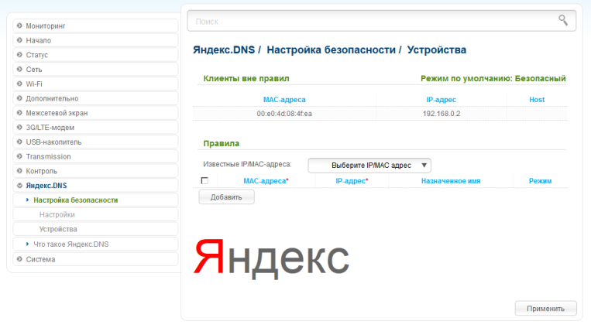Click the large Яндекс logo
Viewport: 591px width, 328px height.
(x=271, y=259)
